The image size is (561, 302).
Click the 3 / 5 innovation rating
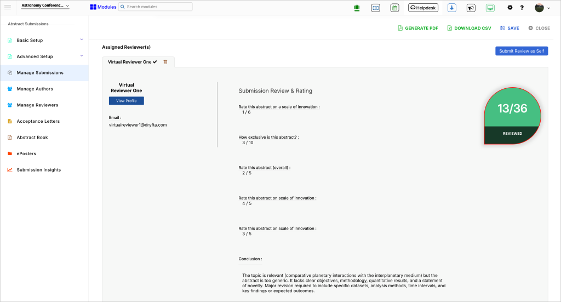click(247, 234)
